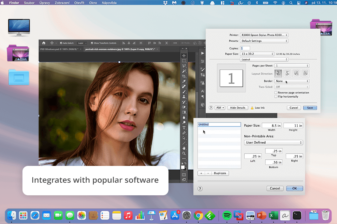Toggle the Auto-Select checkbox
This screenshot has width=337, height=224.
tap(61, 43)
